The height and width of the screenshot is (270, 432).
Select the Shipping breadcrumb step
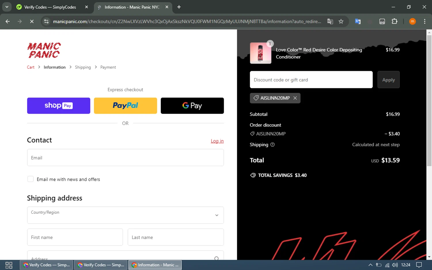(83, 67)
